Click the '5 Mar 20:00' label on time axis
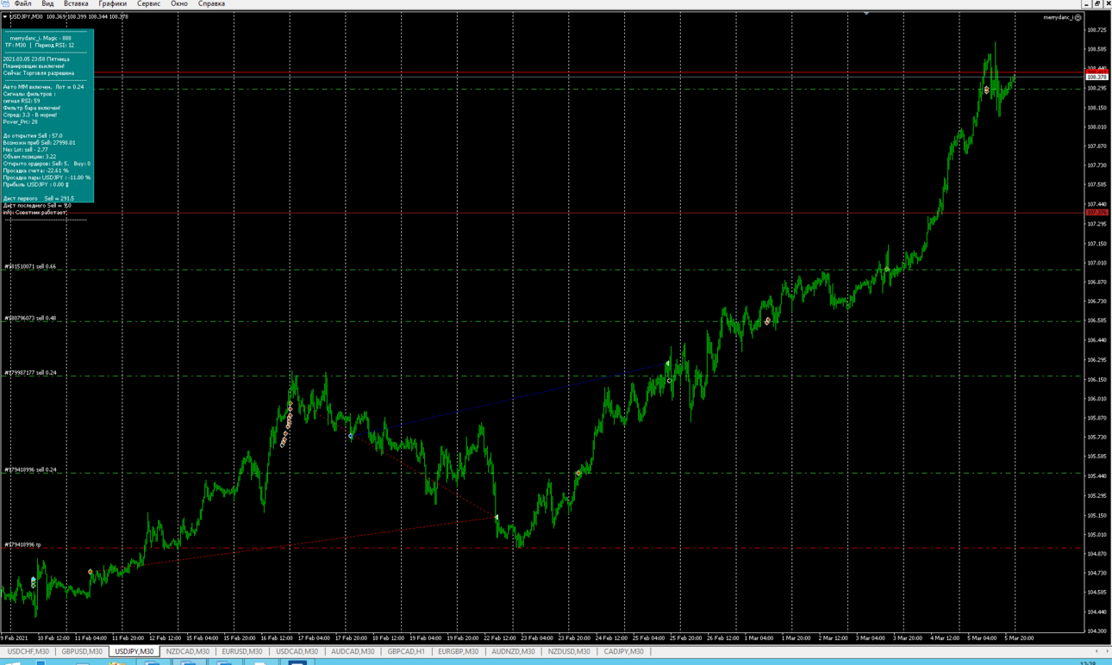The height and width of the screenshot is (665, 1112). tap(1020, 638)
